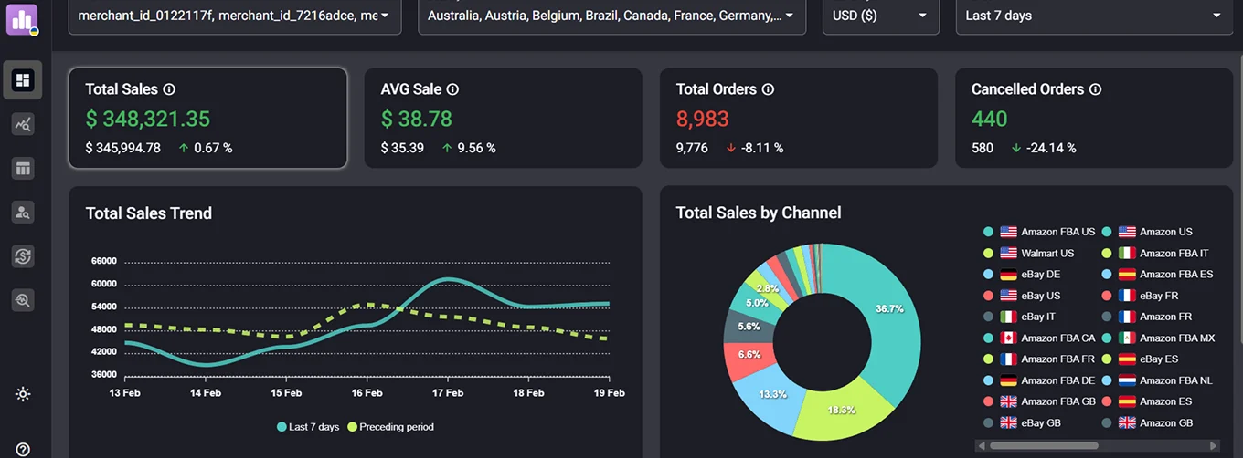Toggle the Last 7 days series in legend
Viewport: 1243px width, 458px height.
coord(307,427)
